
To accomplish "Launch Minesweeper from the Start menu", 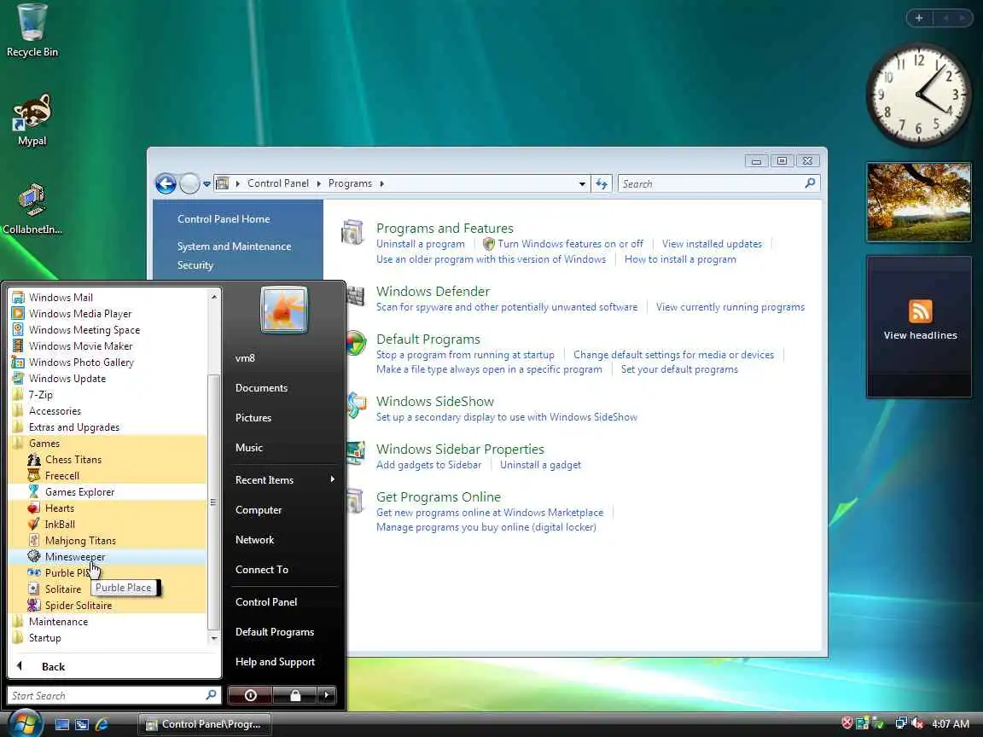I will [x=74, y=556].
